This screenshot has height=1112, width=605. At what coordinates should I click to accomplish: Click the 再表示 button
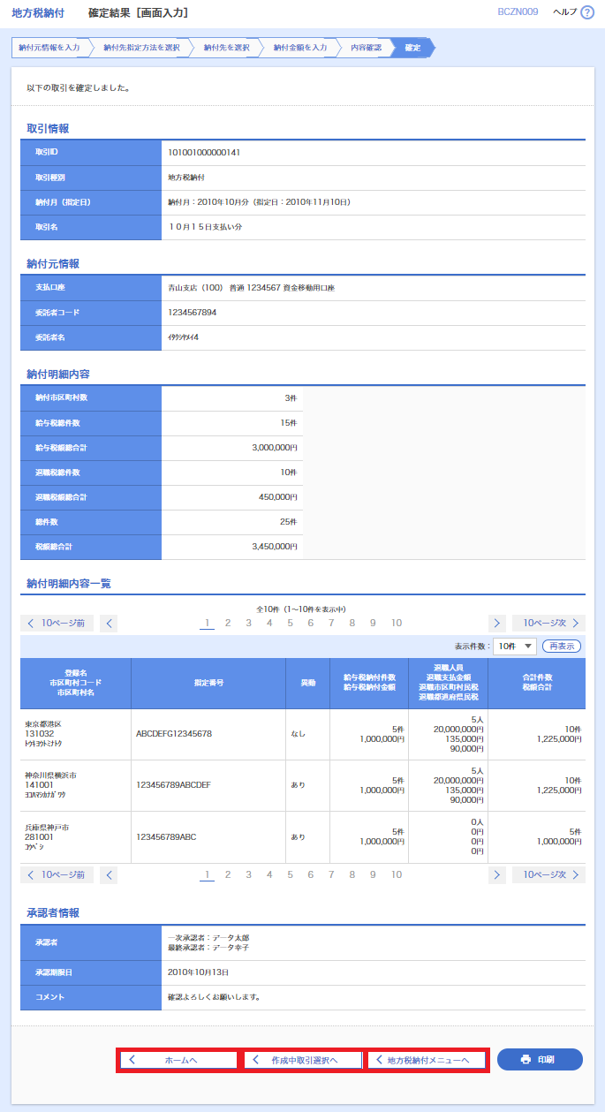561,647
